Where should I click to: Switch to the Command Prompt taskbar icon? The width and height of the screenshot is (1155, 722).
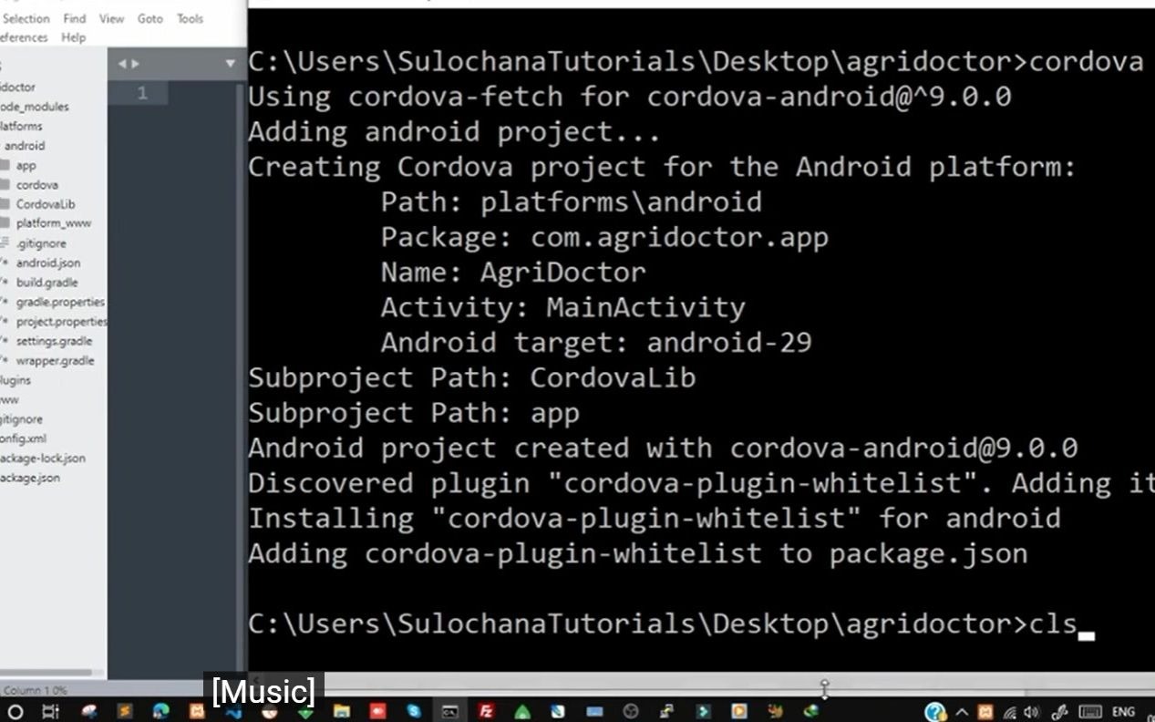449,711
